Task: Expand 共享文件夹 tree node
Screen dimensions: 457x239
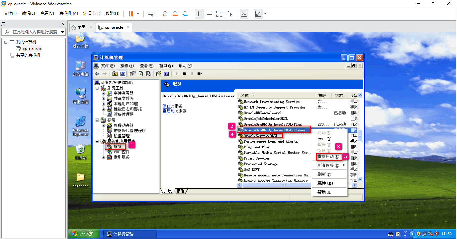Action: point(103,99)
